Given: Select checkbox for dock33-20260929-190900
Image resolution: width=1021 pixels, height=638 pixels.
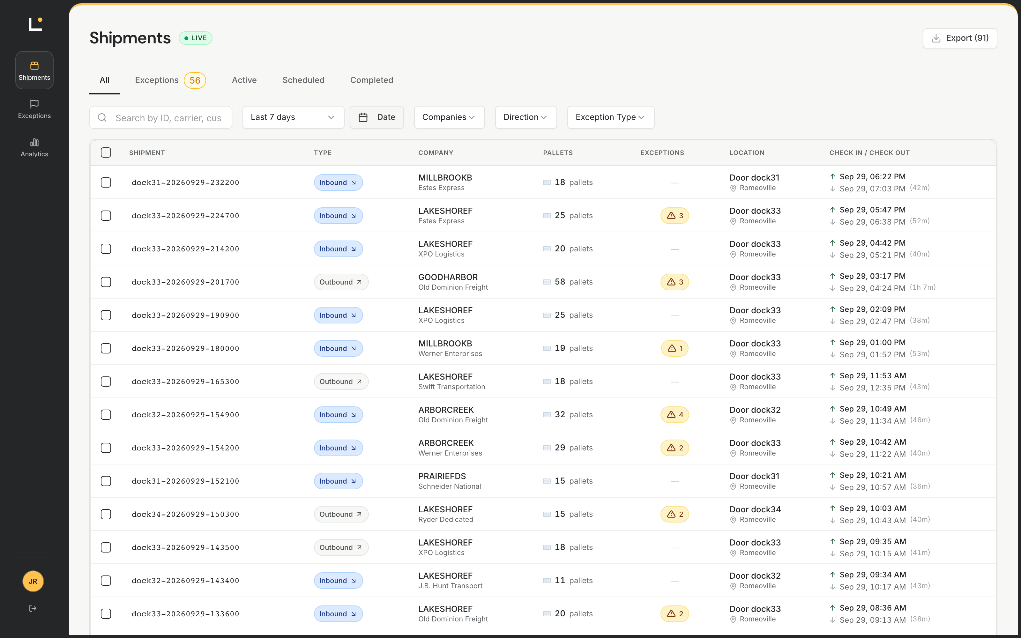Looking at the screenshot, I should click(106, 315).
